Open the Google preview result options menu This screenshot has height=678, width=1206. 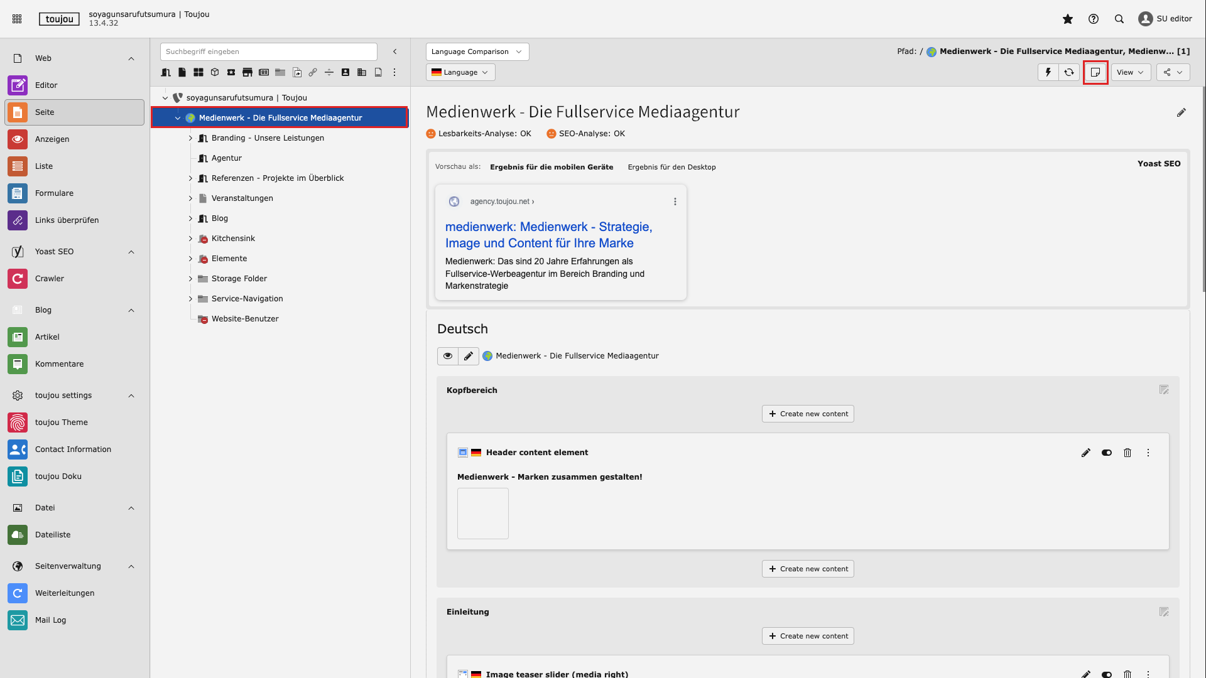(675, 202)
